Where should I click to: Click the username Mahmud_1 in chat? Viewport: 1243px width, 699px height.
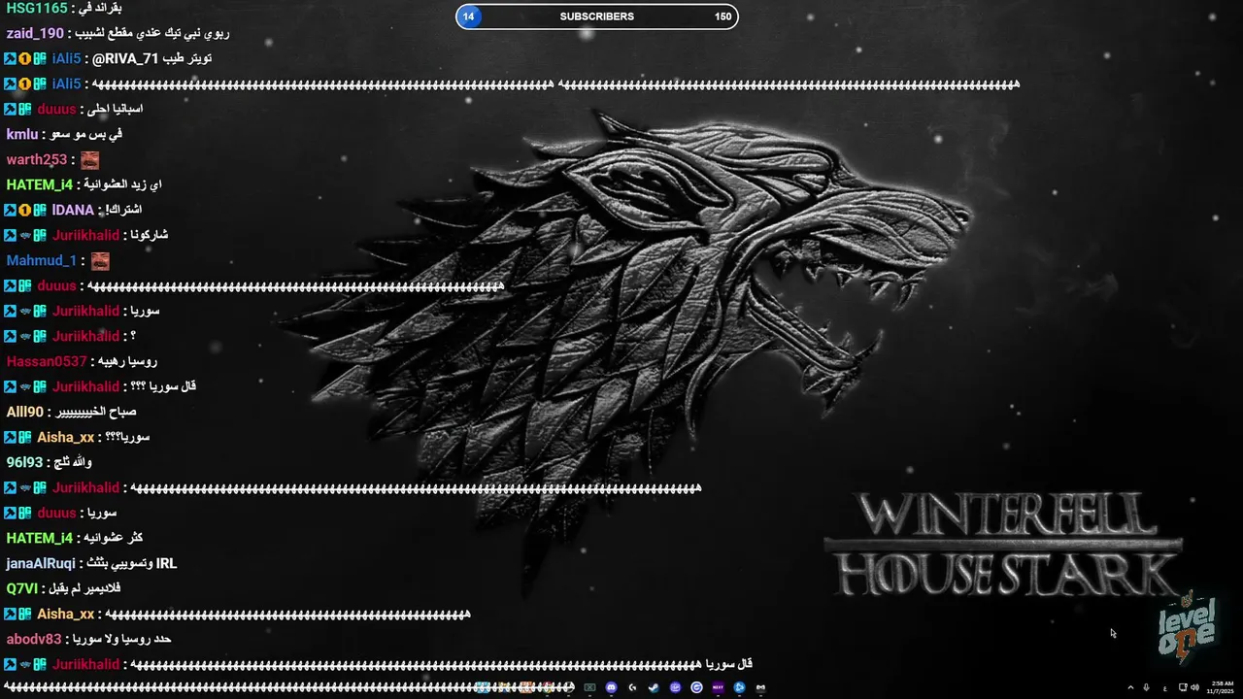pos(41,260)
